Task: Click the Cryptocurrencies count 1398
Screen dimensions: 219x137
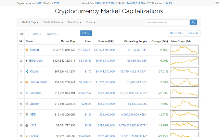Action: (x=39, y=3)
